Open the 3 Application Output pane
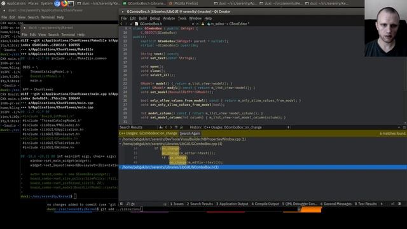The width and height of the screenshot is (407, 229). click(x=232, y=204)
